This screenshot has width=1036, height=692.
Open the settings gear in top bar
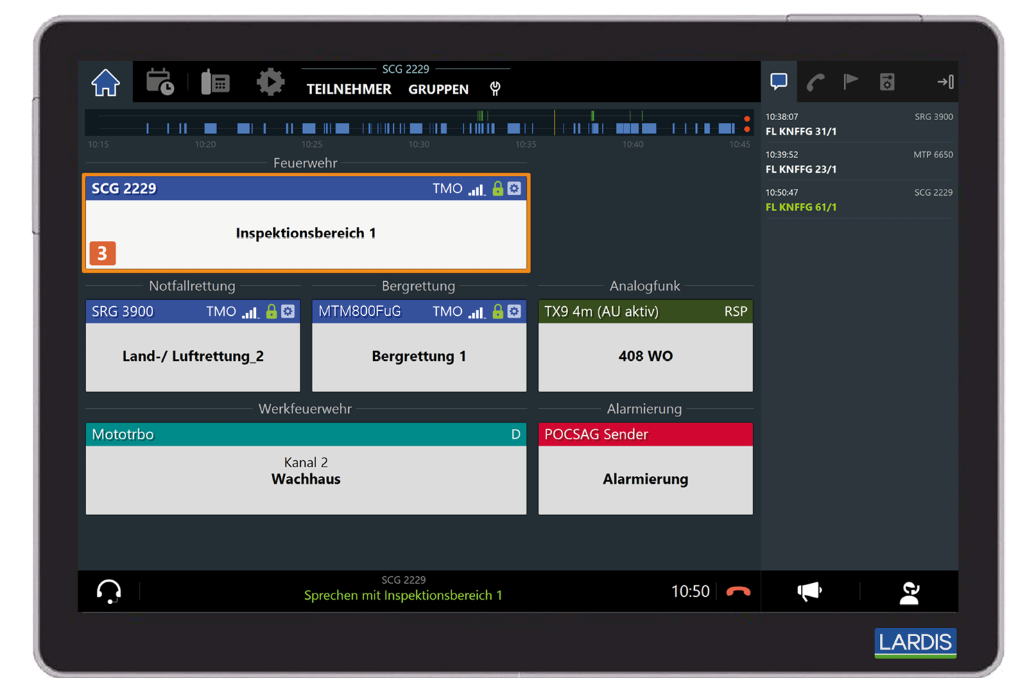tap(270, 83)
